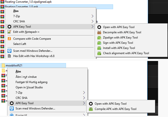Screen dimensions: 168x117
Task: Select APK Easy Tool in folder menu
Action: coord(47,103)
